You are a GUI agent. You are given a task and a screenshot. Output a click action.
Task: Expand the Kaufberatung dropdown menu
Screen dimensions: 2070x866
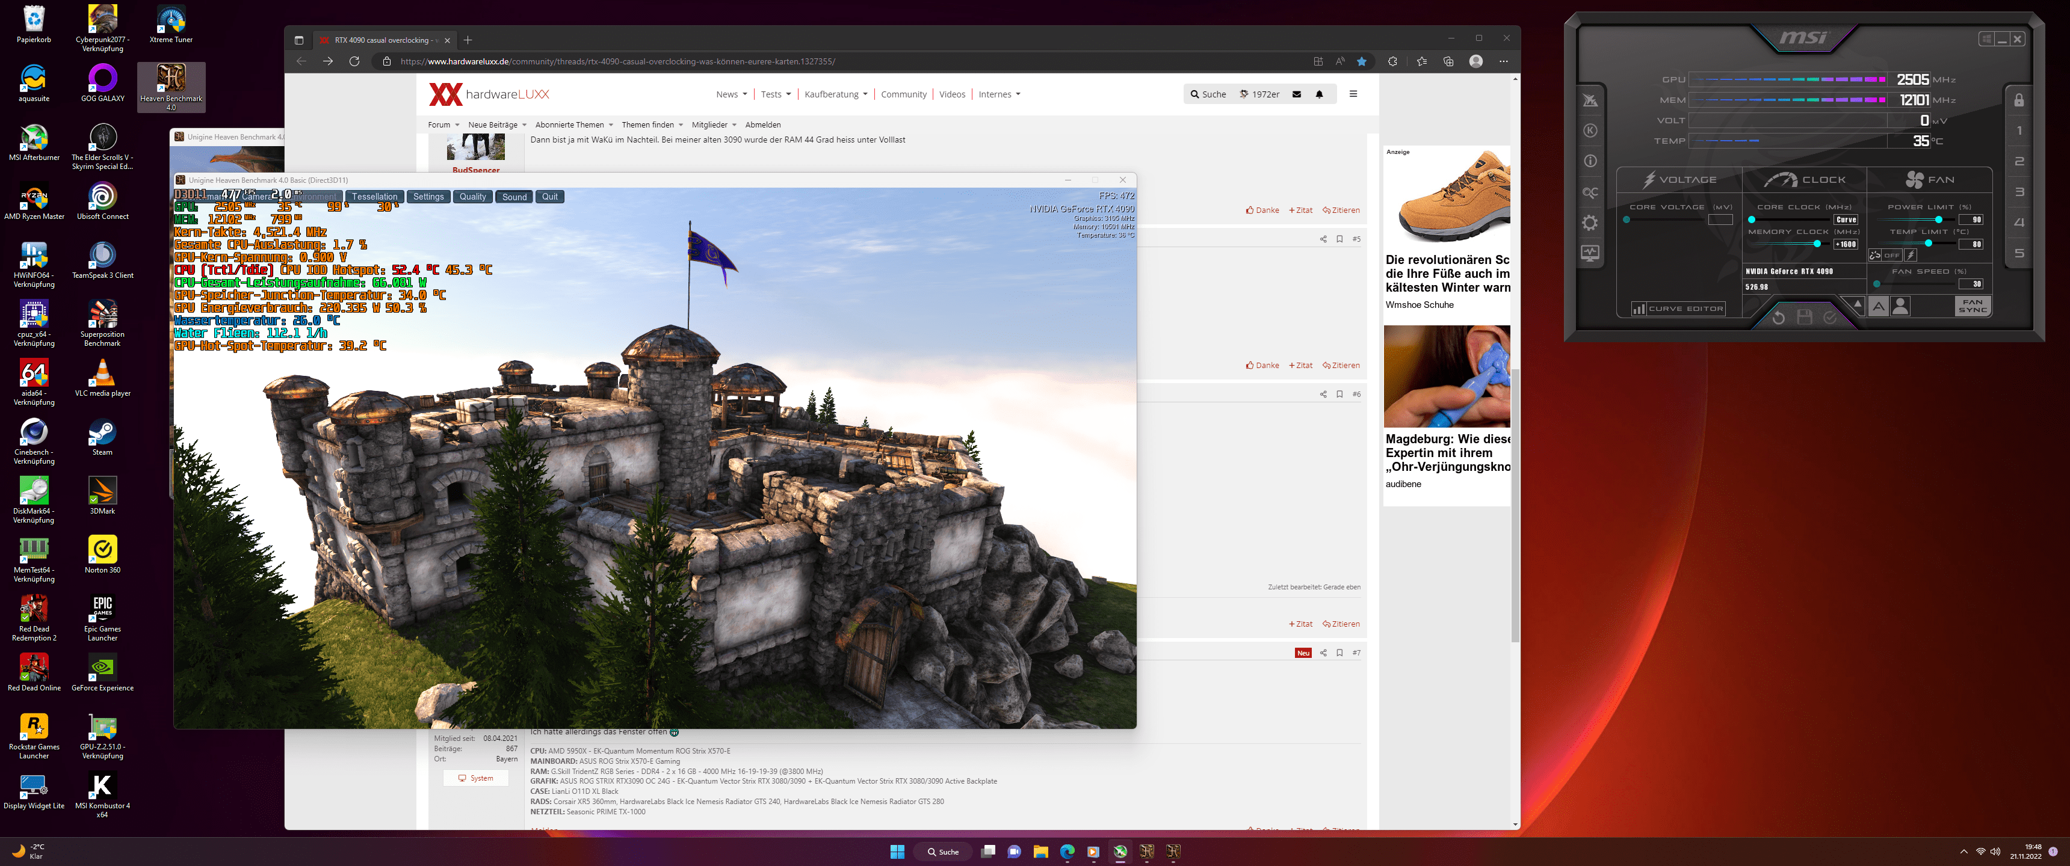pos(836,94)
